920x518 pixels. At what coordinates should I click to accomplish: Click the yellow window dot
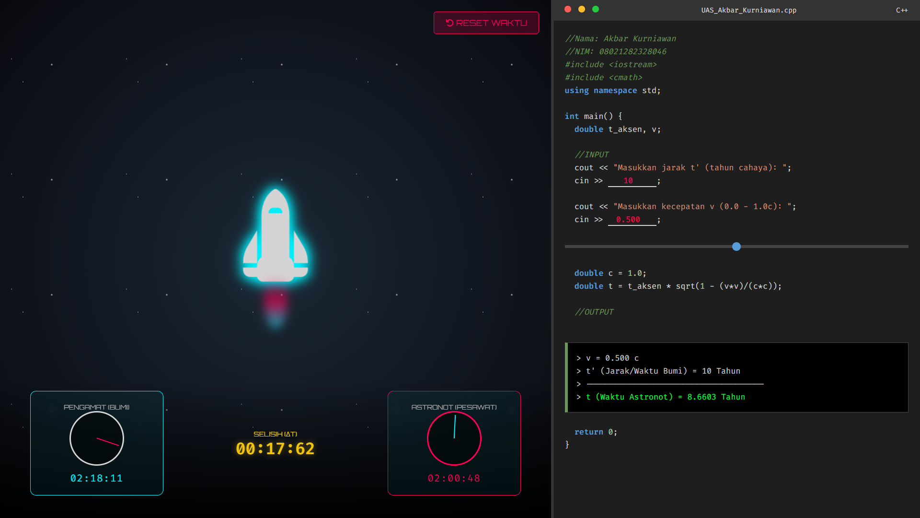point(582,9)
